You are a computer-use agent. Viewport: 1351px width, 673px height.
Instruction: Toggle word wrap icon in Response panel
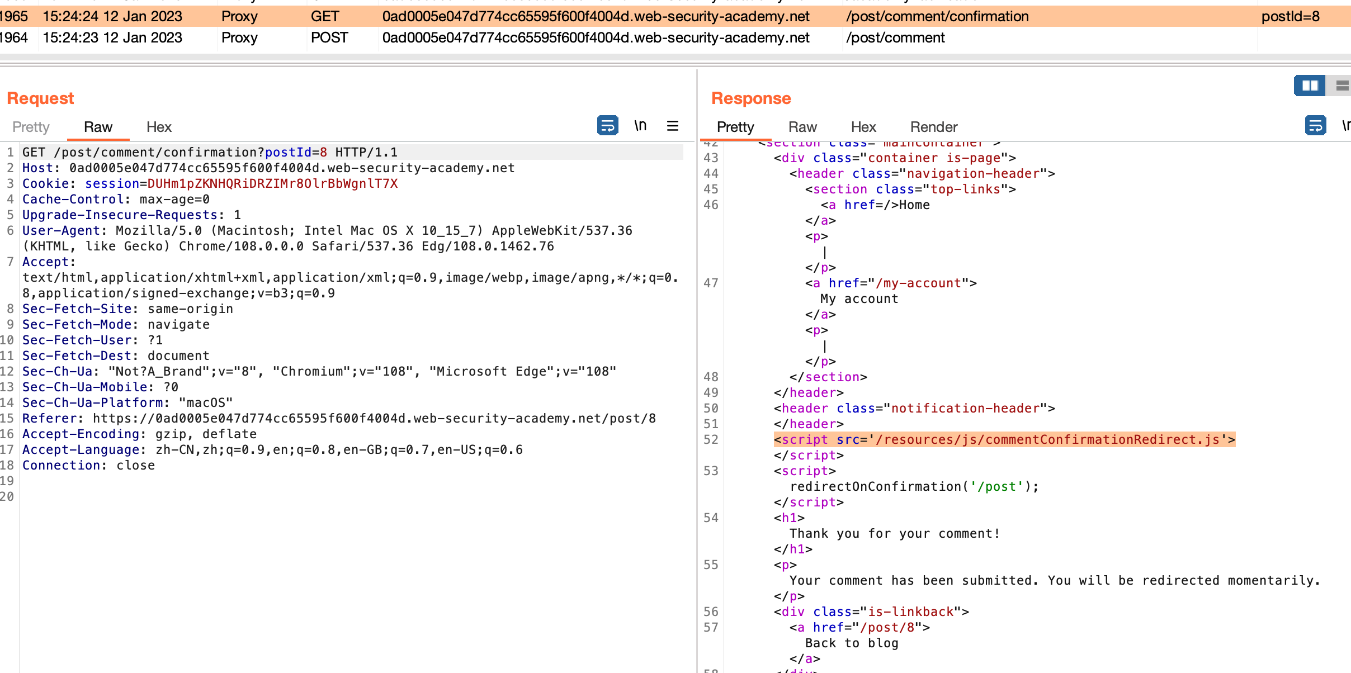(x=1315, y=125)
